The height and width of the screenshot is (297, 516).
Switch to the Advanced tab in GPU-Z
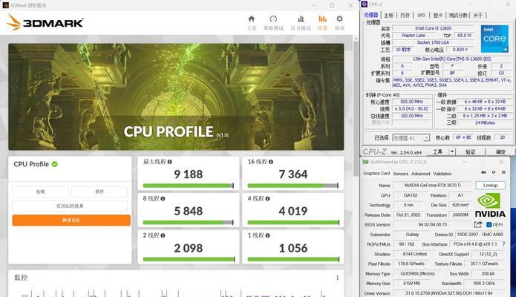[420, 174]
